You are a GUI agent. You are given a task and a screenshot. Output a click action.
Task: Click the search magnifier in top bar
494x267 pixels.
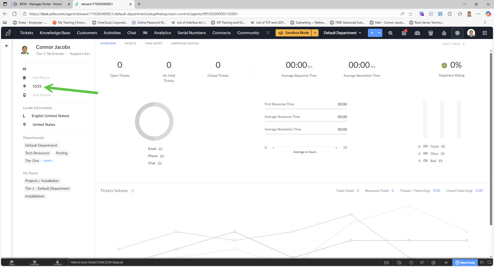click(x=390, y=33)
